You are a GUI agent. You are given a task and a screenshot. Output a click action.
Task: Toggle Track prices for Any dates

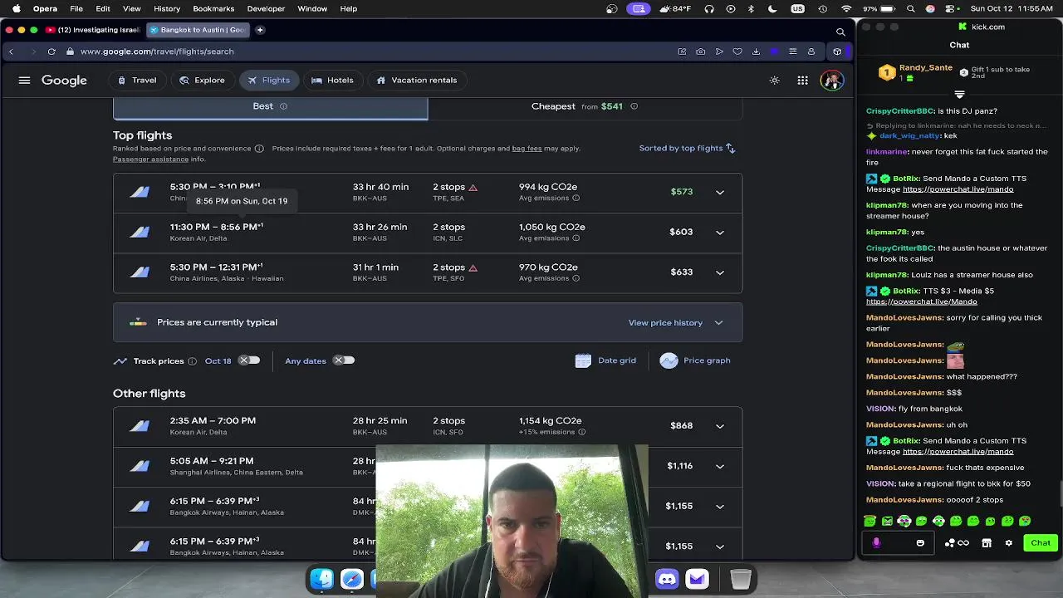[x=344, y=360]
